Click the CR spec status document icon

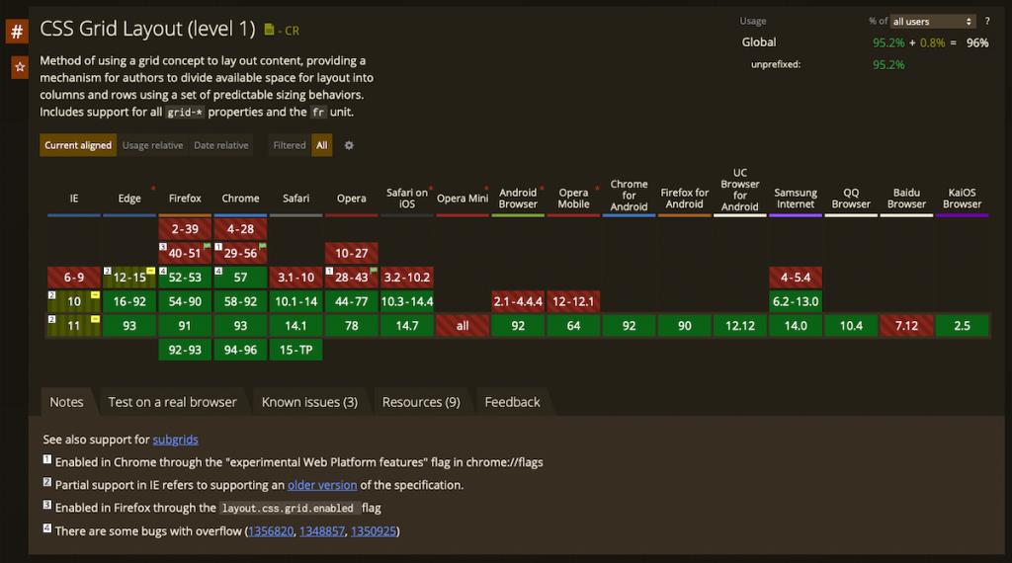click(x=269, y=30)
